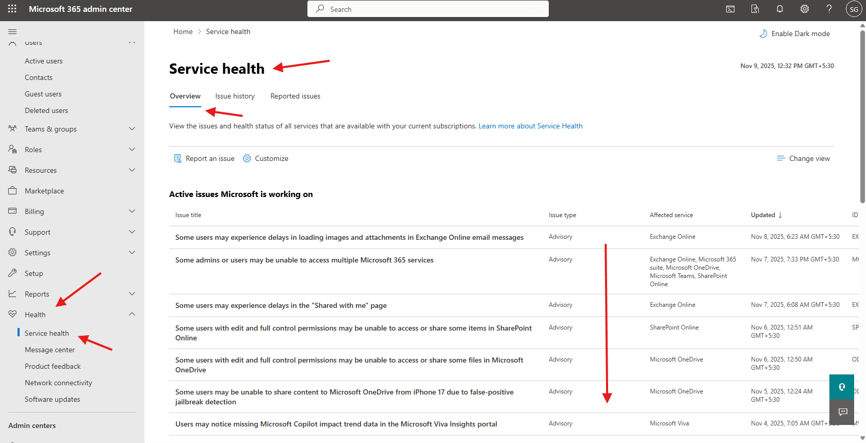Open the "Shared with me" page delay issue
The image size is (866, 443).
pos(281,305)
